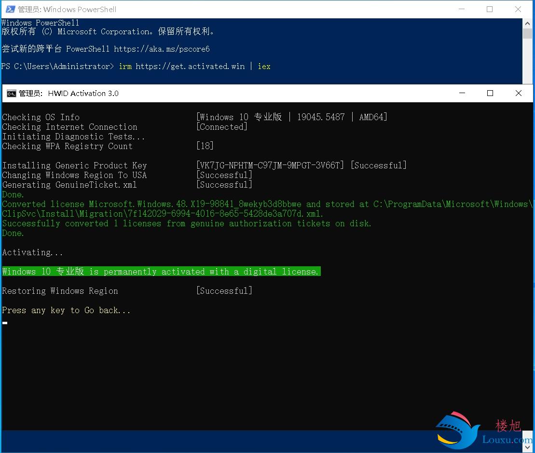The image size is (535, 453).
Task: Click the 'iex' command text in PowerShell
Action: tap(264, 67)
